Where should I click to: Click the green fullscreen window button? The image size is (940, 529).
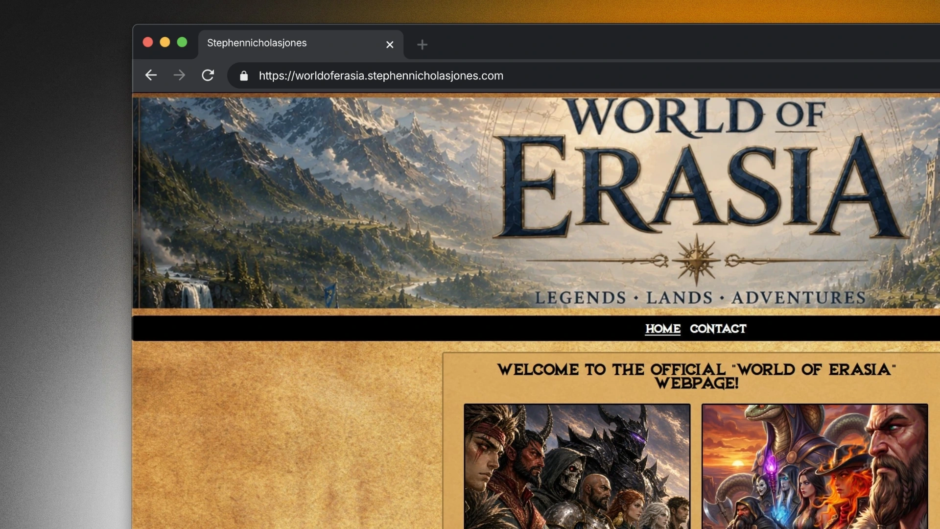point(182,42)
